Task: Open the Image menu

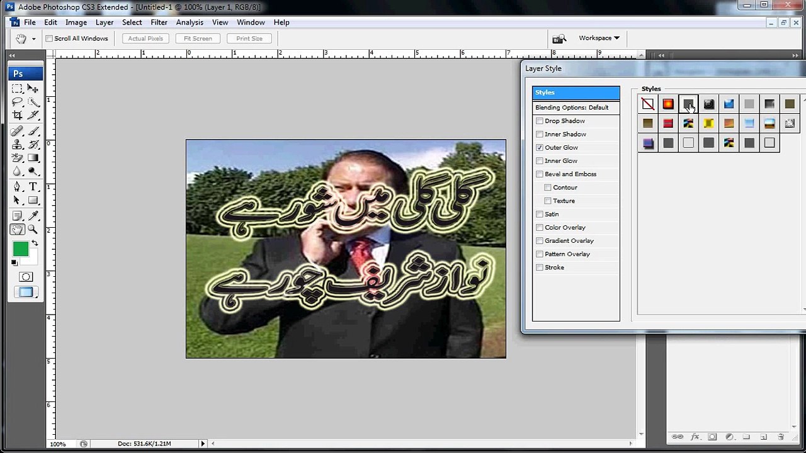Action: pyautogui.click(x=76, y=22)
